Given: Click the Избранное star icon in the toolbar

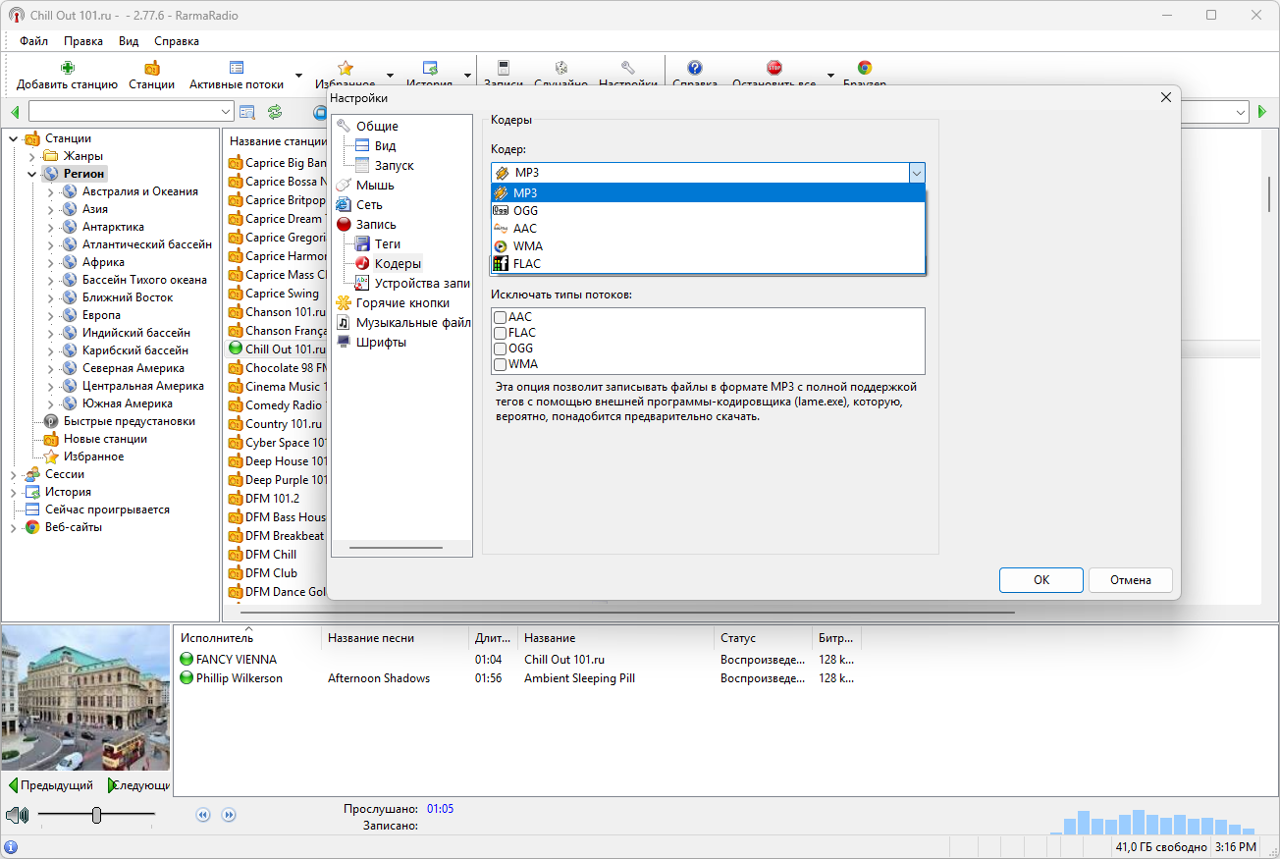Looking at the screenshot, I should 346,68.
